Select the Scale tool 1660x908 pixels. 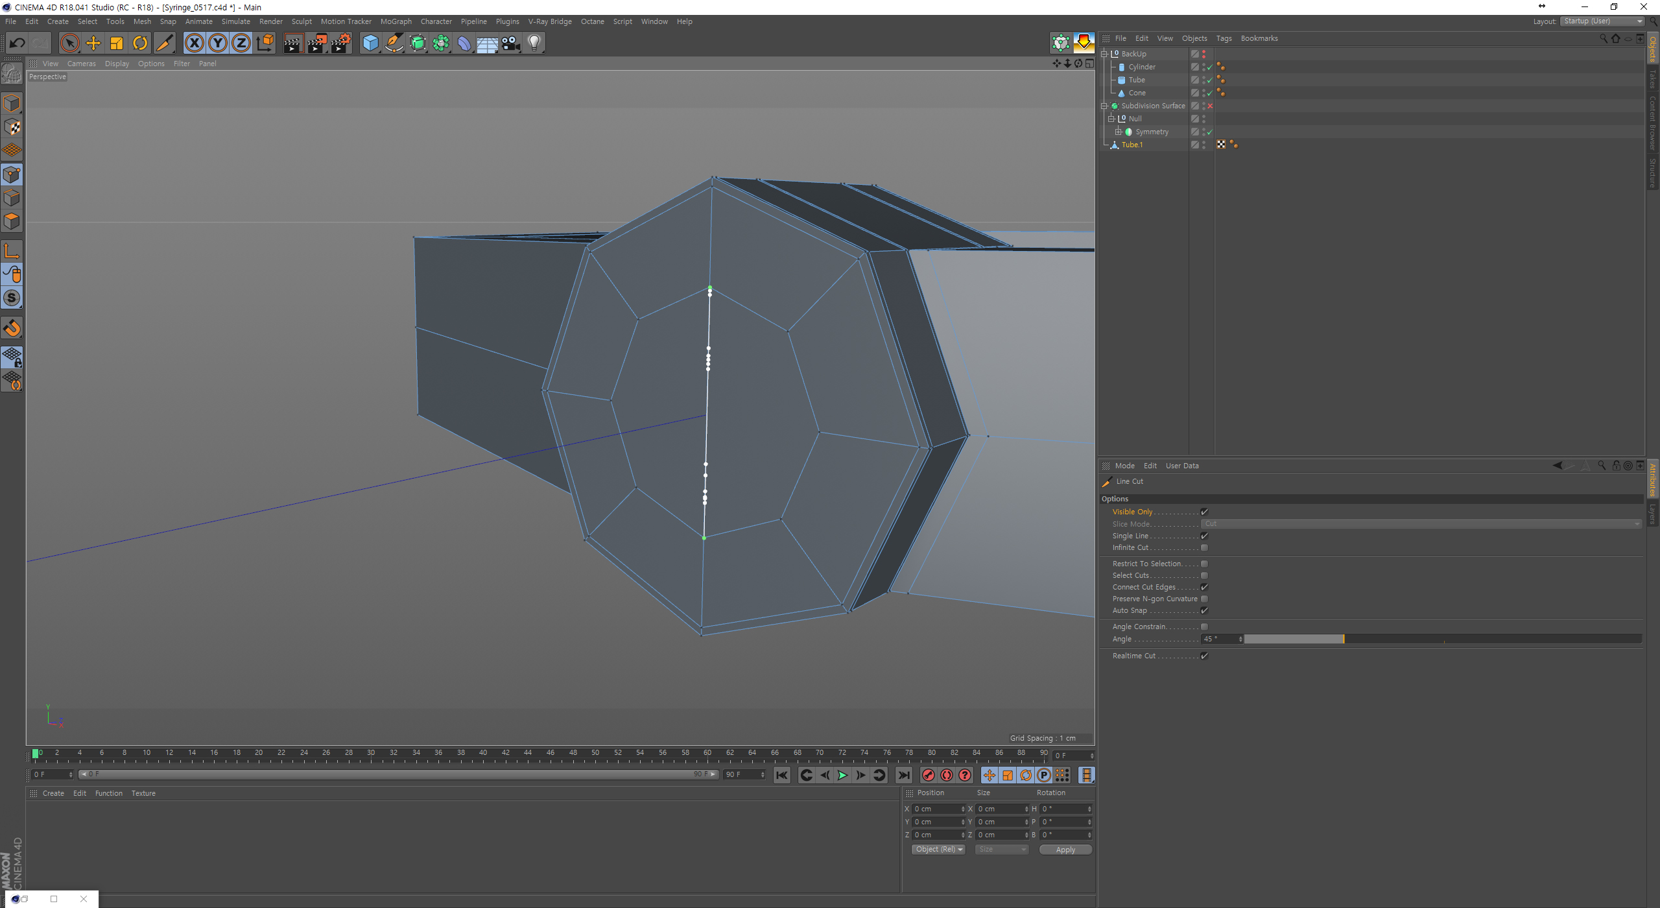117,43
